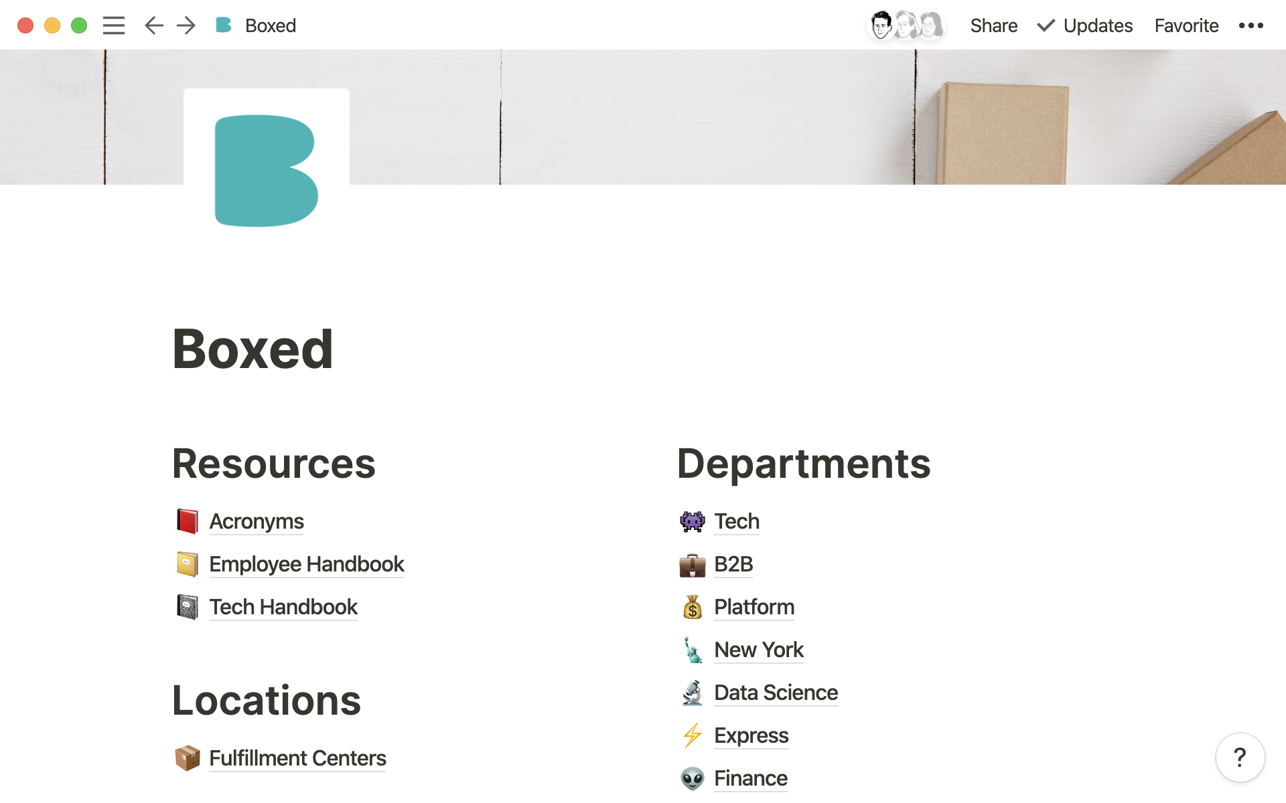Toggle Favorite for this page

(x=1186, y=25)
